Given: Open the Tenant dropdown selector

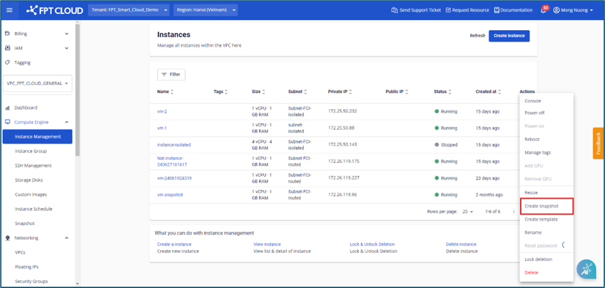Looking at the screenshot, I should pos(129,10).
